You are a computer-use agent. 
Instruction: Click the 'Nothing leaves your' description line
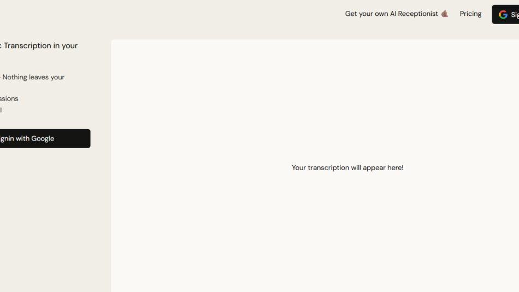(33, 77)
